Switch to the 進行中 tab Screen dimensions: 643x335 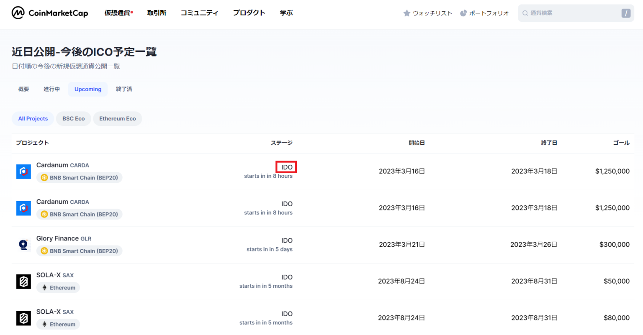[51, 89]
